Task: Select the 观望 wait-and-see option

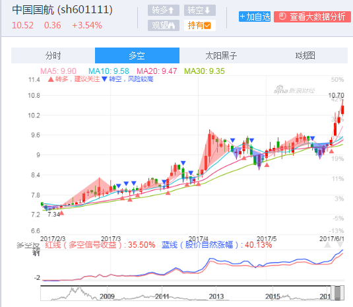Action: point(164,25)
